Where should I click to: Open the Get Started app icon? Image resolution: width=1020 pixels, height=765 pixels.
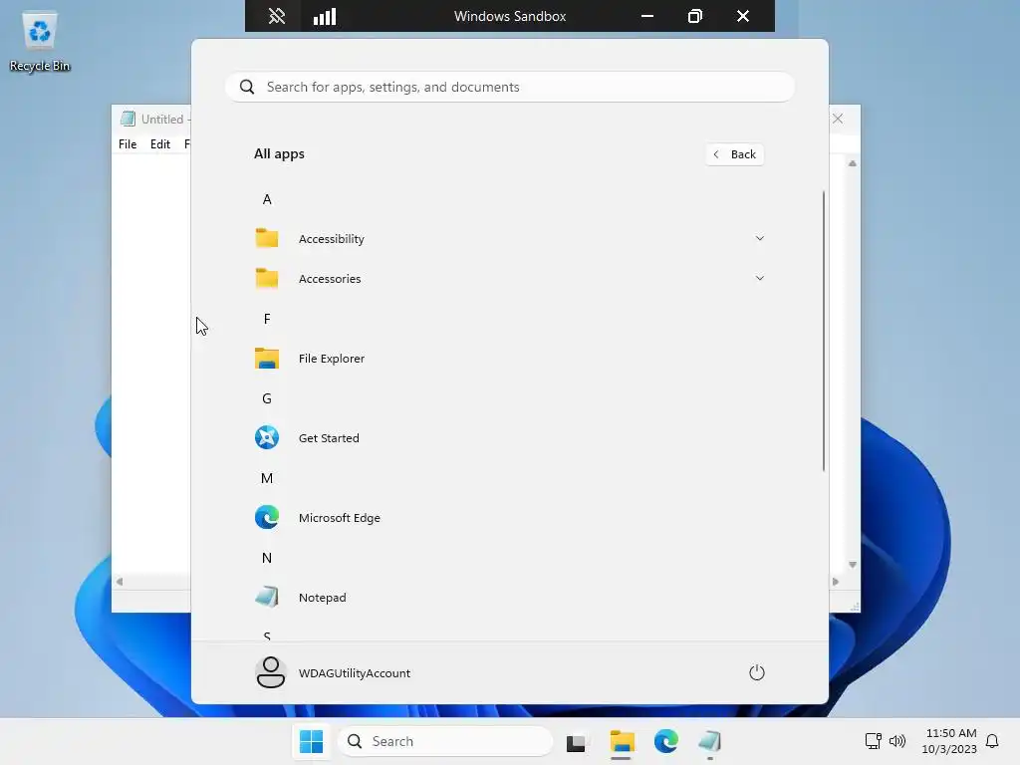pos(267,438)
